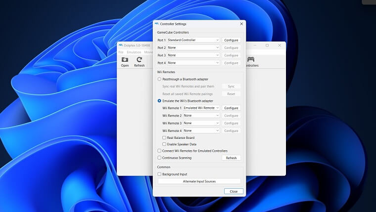Select Passthrough a Bluetooth adapter option

point(183,79)
